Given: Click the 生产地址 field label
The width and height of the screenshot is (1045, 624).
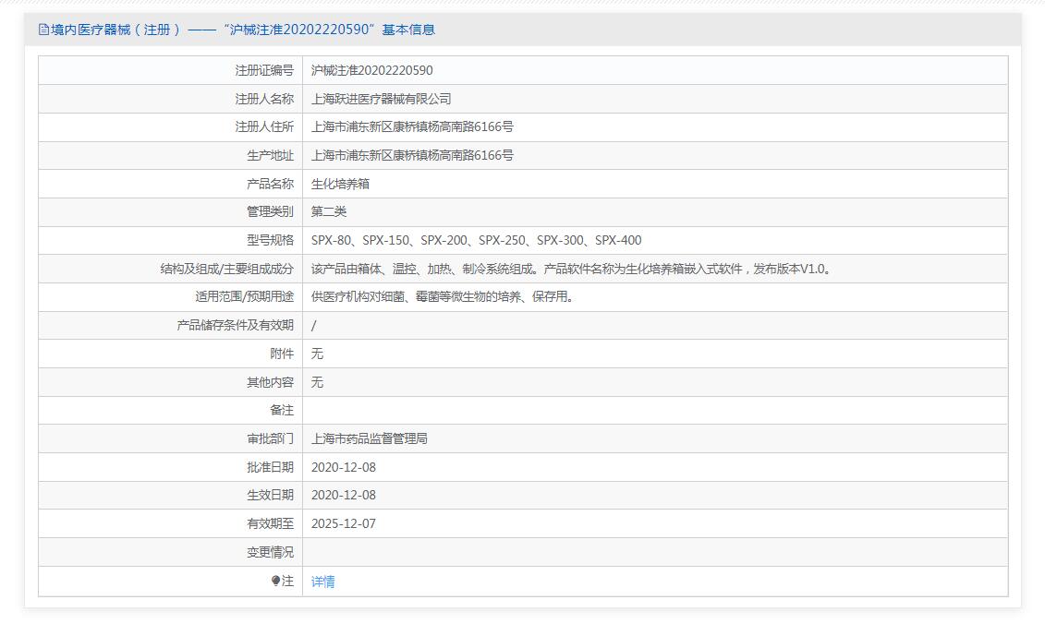Looking at the screenshot, I should 270,155.
